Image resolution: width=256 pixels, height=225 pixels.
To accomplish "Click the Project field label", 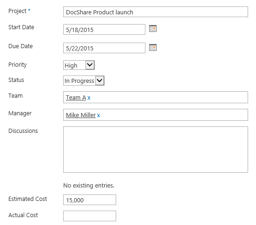I will pos(17,11).
